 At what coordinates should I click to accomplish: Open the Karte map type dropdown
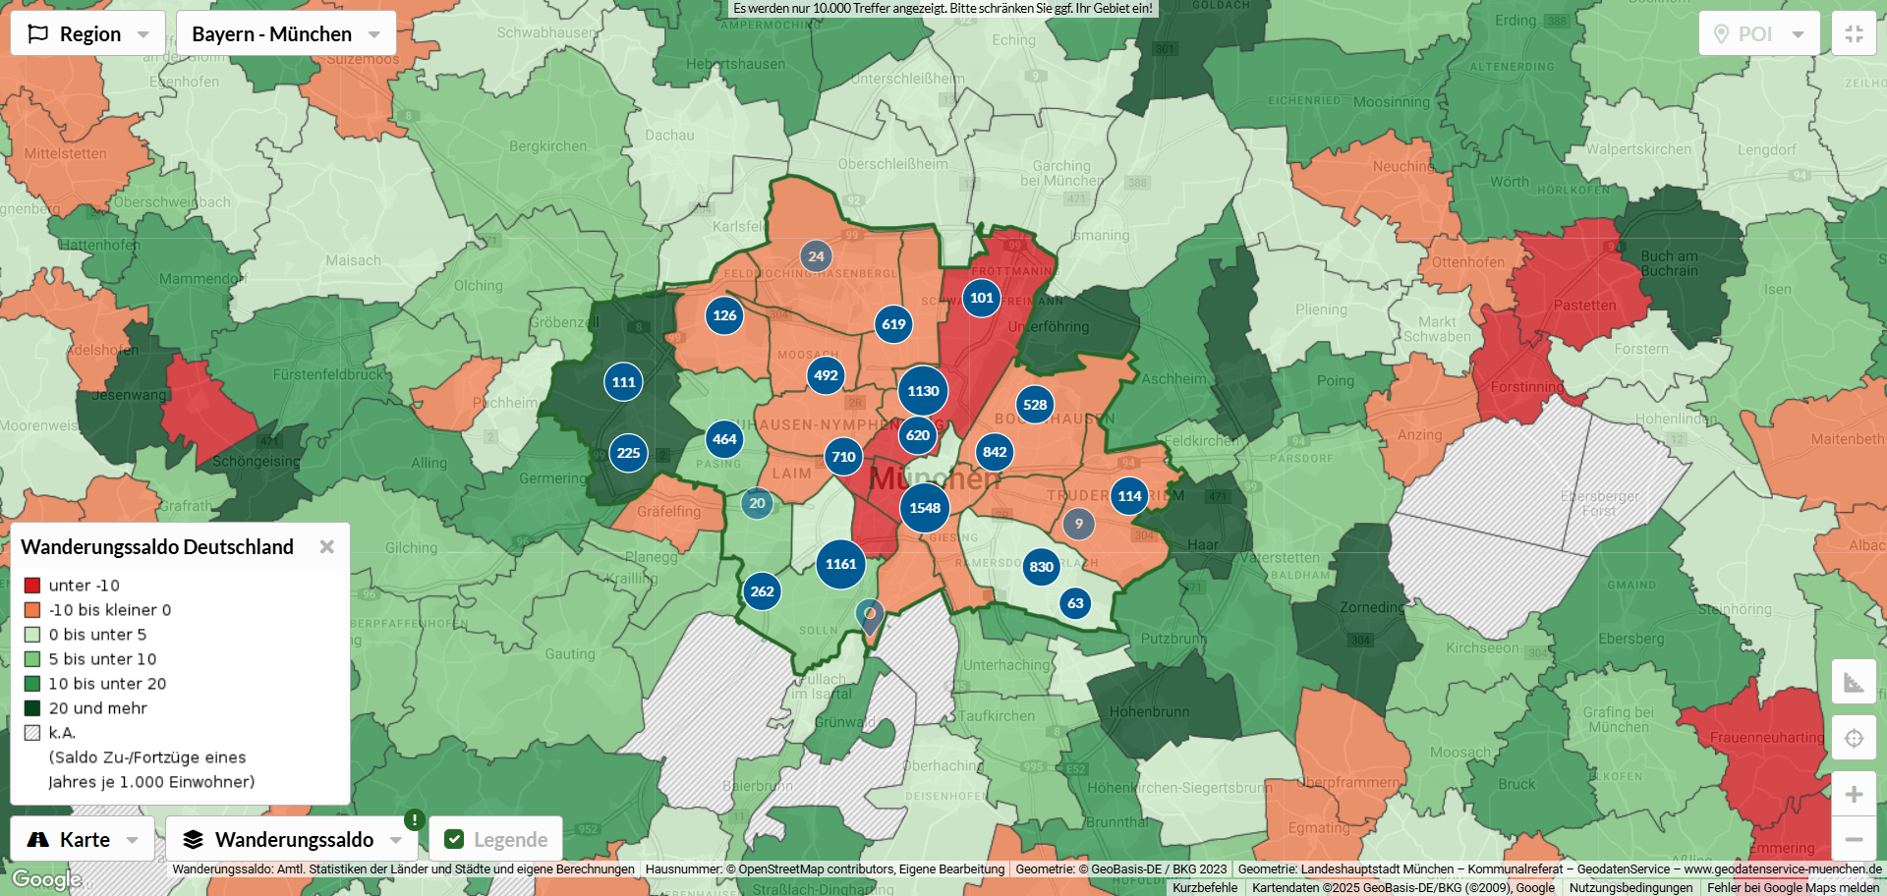83,840
